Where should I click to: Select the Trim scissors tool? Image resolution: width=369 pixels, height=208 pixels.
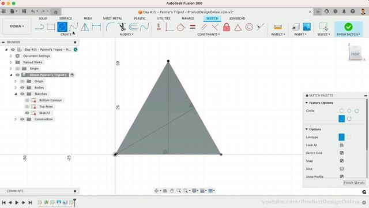click(x=122, y=27)
